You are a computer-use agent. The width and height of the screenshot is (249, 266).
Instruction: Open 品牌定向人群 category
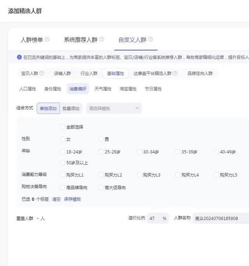(x=200, y=73)
